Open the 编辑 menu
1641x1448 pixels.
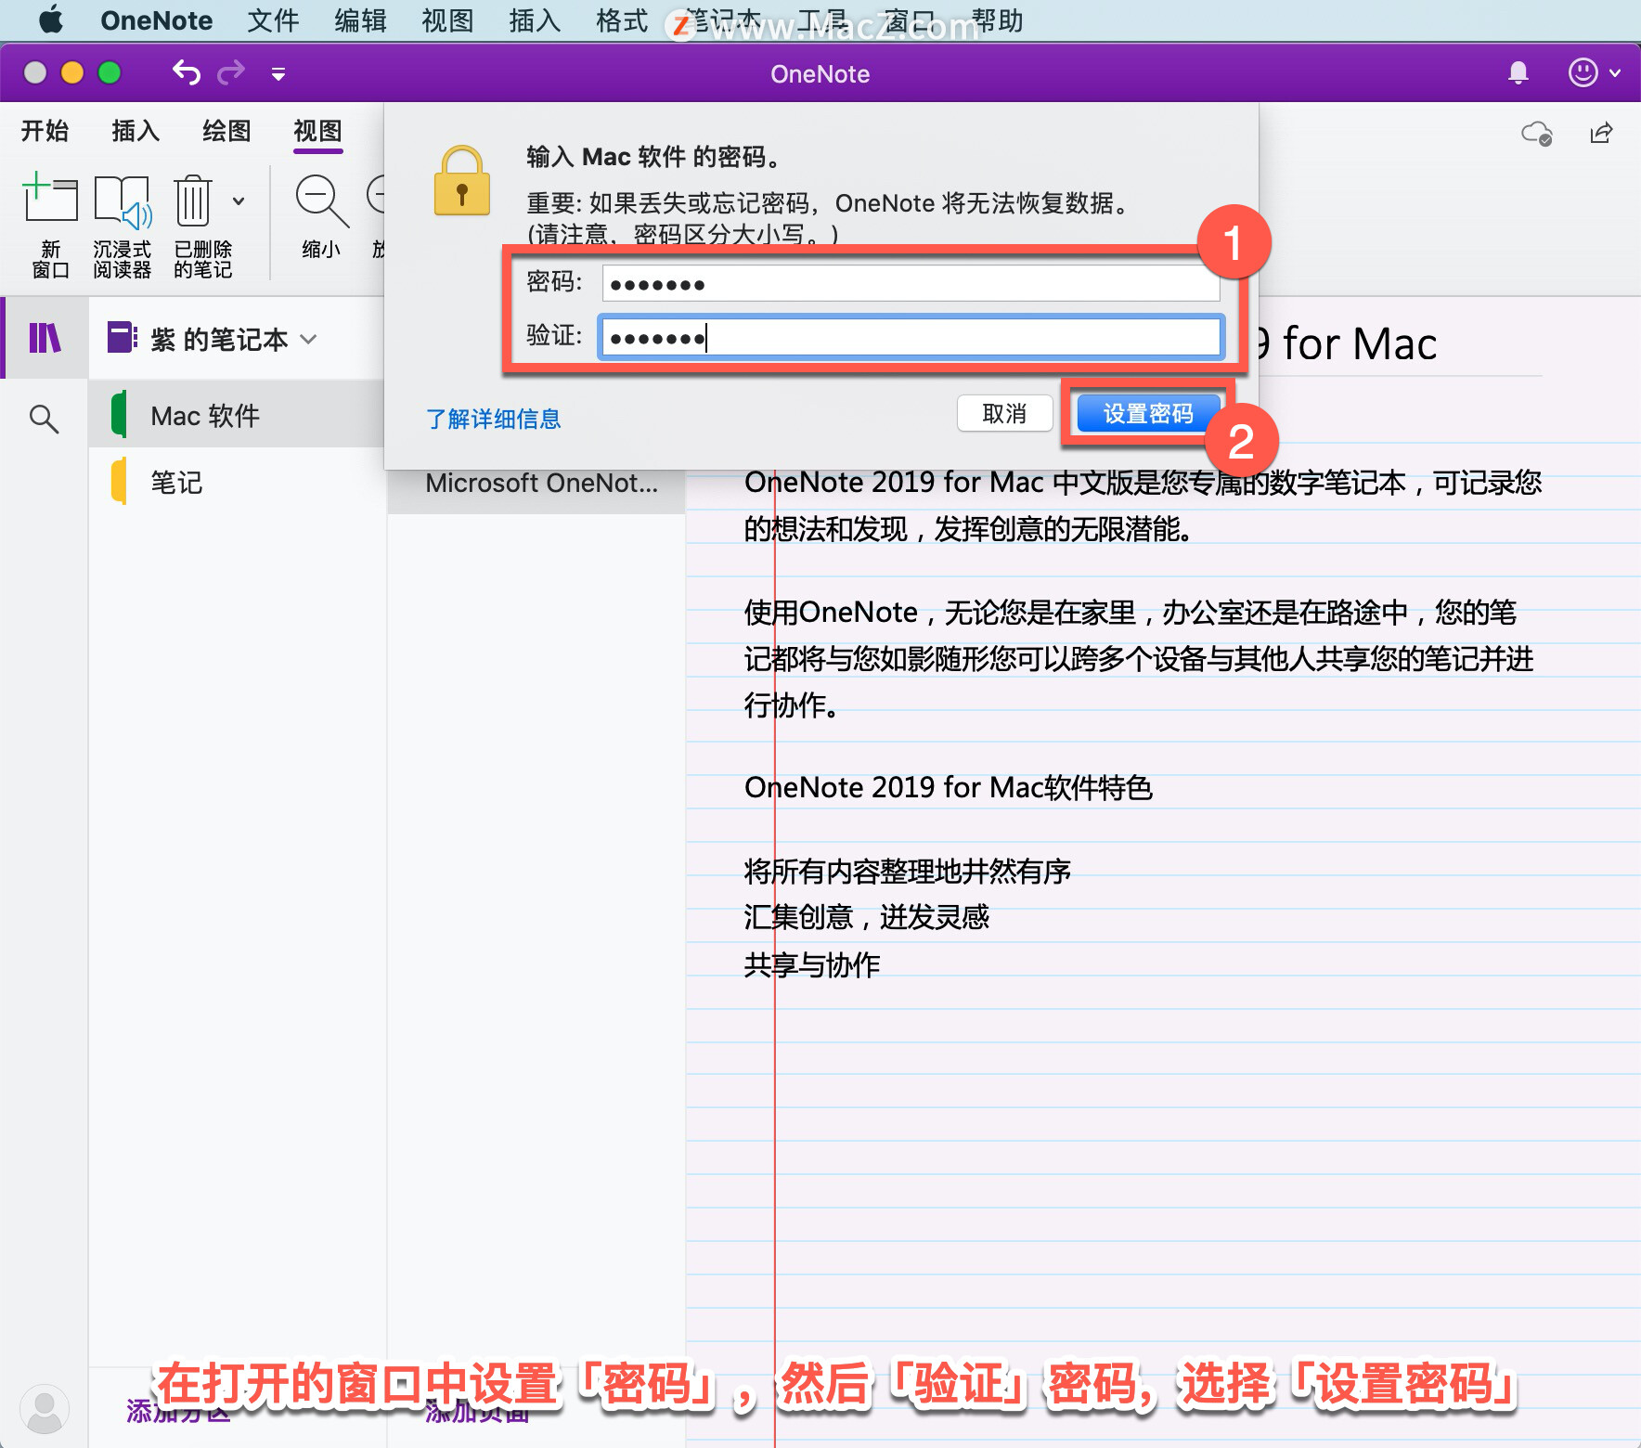pyautogui.click(x=360, y=19)
